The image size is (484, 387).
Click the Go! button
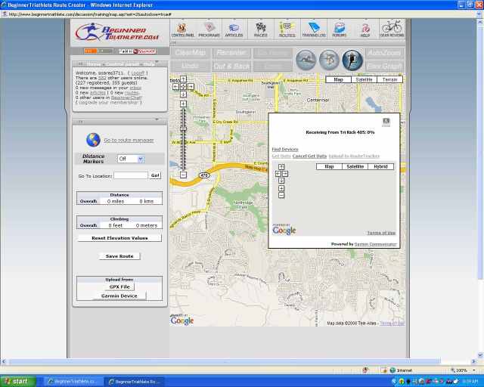point(155,175)
